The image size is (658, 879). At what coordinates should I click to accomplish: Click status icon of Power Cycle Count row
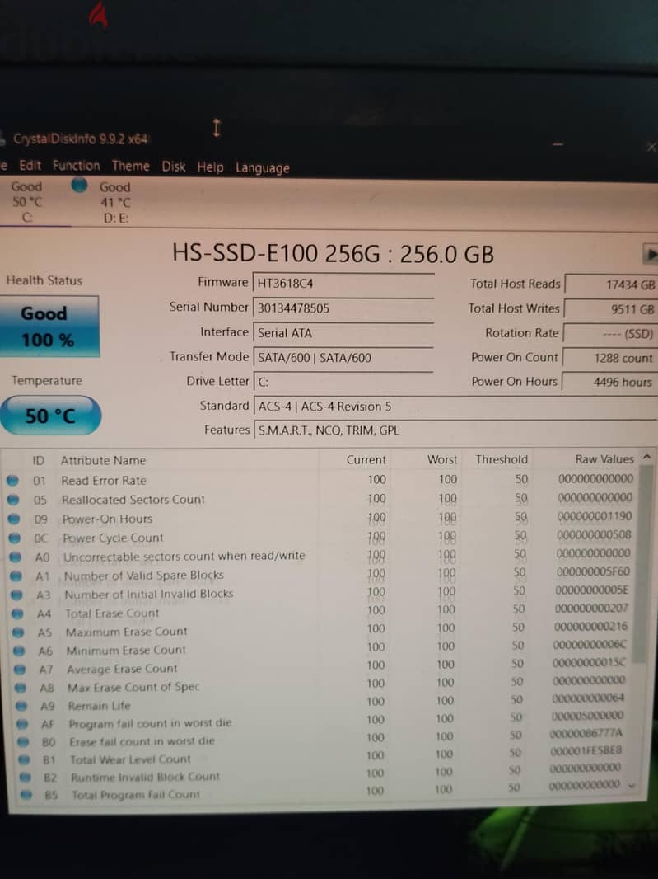coord(15,538)
